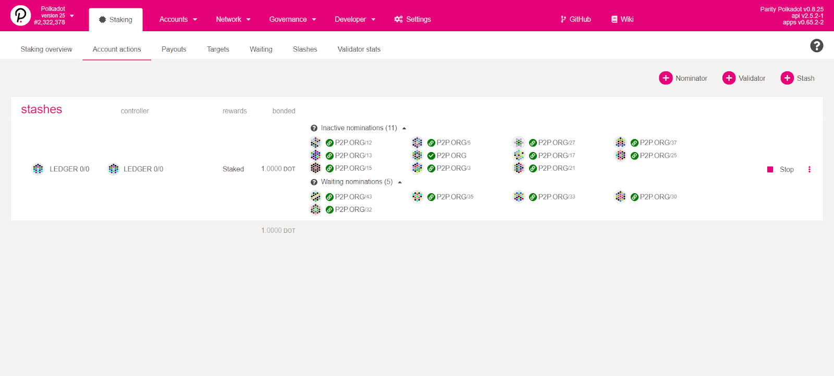Click help icon beside Inactive nominations

point(314,128)
